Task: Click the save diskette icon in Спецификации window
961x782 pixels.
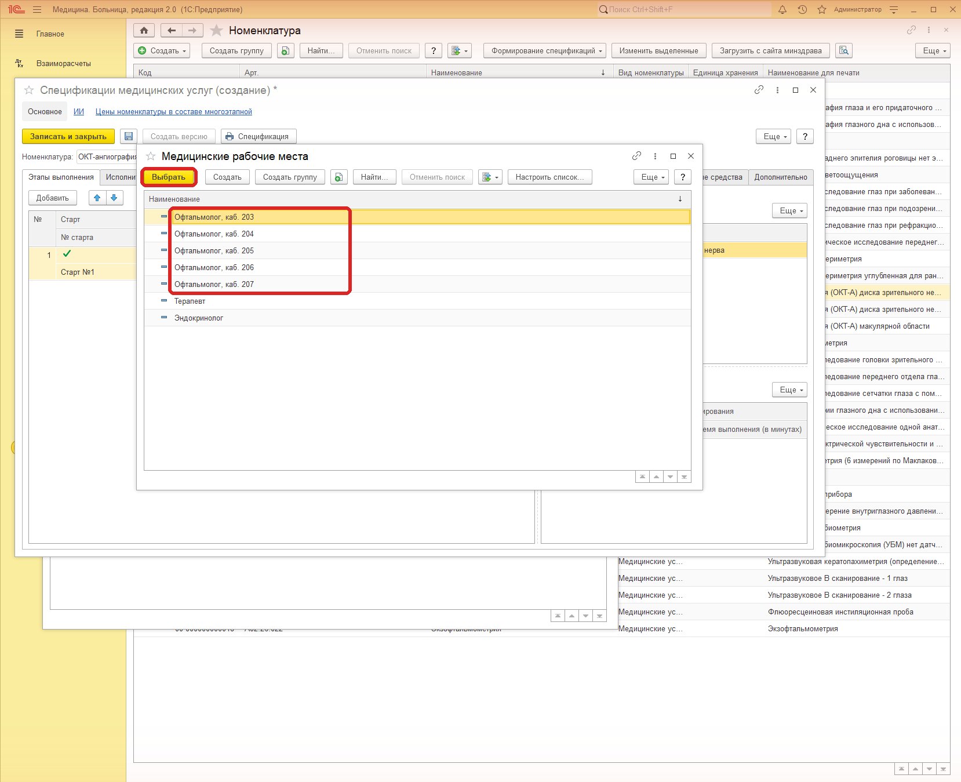Action: 129,136
